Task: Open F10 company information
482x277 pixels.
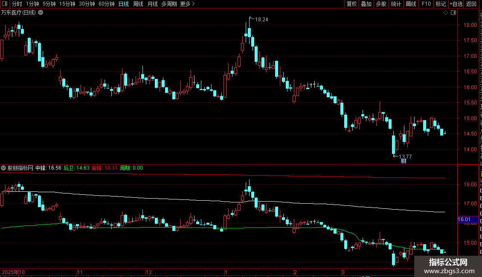Action: [426, 4]
